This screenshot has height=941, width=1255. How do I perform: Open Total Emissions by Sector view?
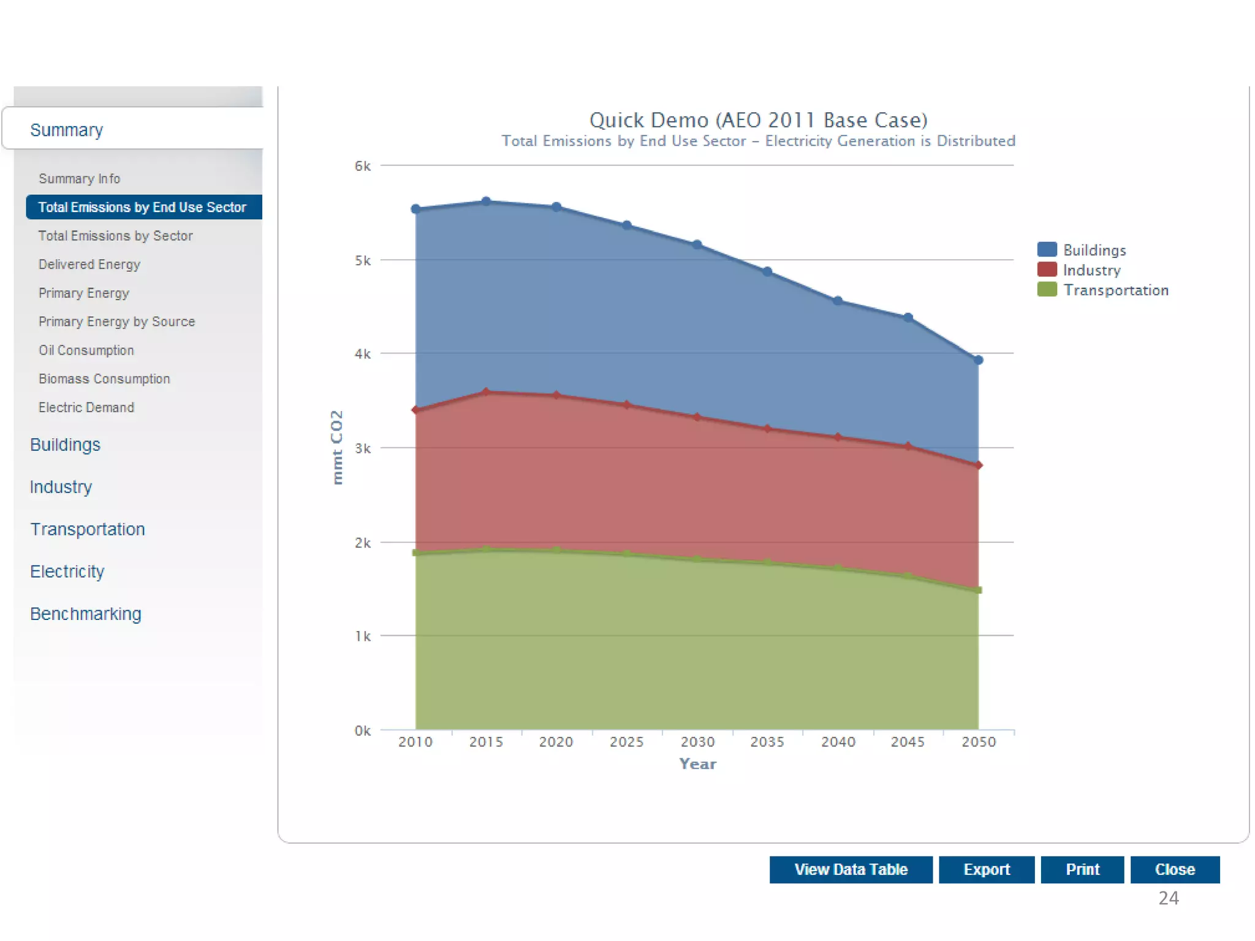click(115, 236)
